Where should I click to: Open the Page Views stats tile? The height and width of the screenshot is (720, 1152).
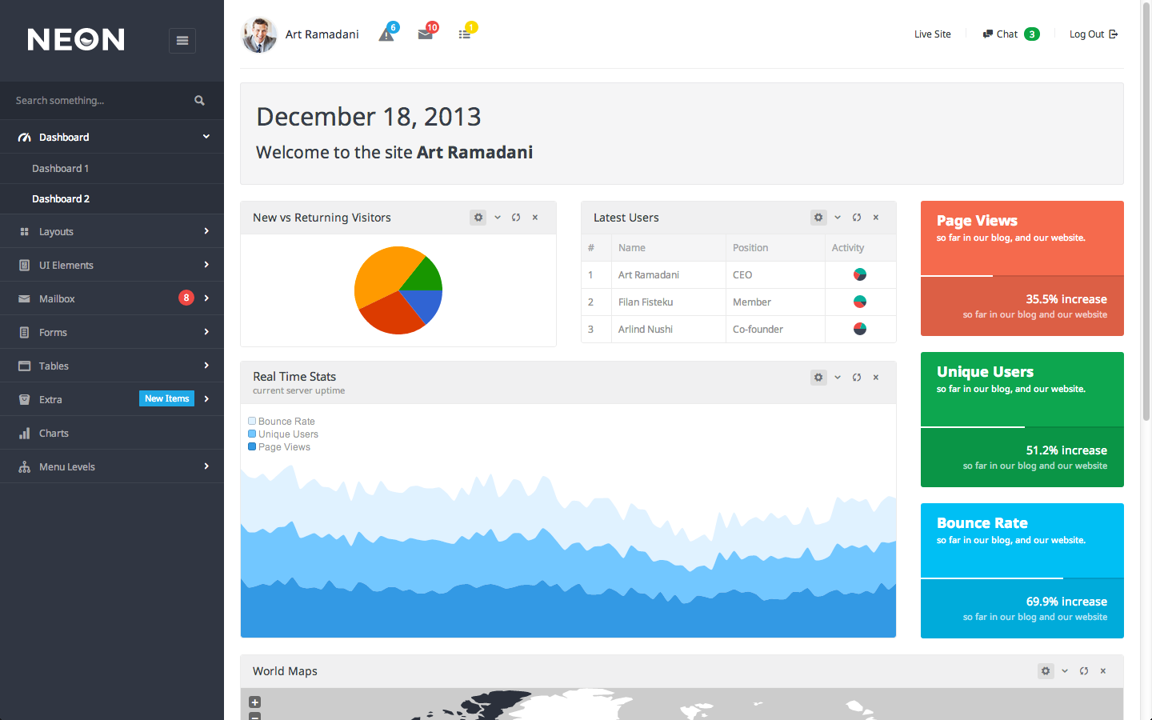[x=1022, y=268]
